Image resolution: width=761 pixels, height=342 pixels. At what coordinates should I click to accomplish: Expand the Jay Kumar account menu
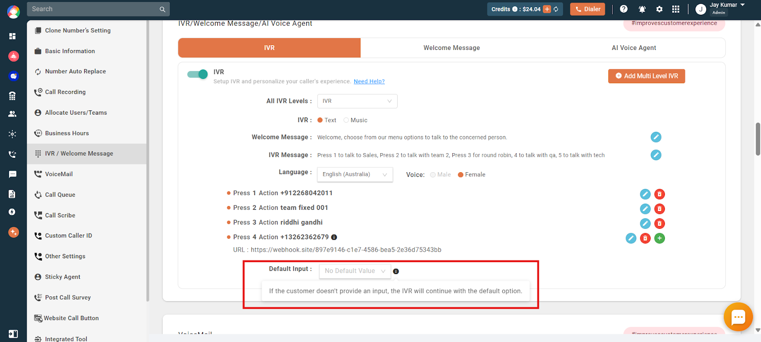[x=727, y=5]
